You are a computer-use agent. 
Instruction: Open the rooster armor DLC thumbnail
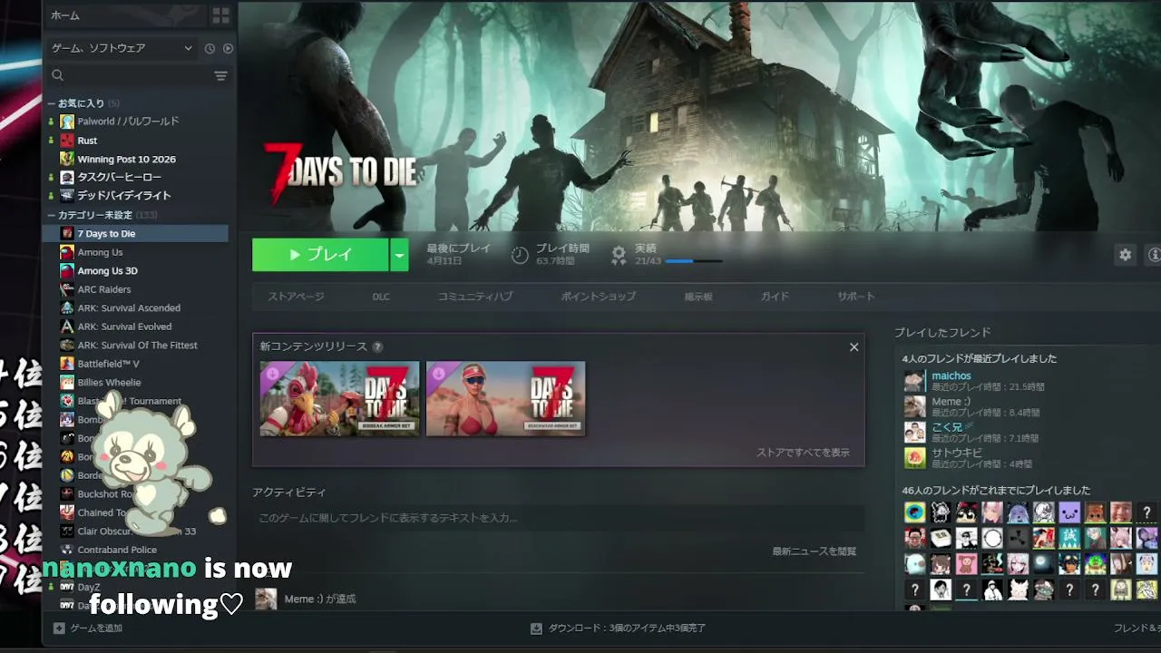pos(340,398)
